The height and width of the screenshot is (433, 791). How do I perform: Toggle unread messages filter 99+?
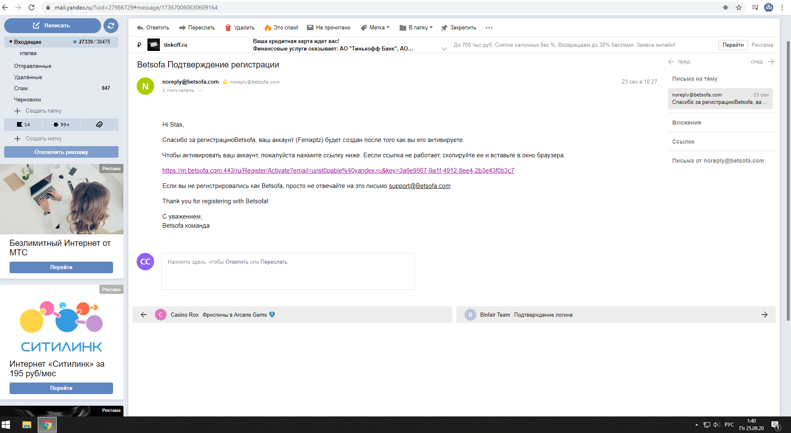61,125
